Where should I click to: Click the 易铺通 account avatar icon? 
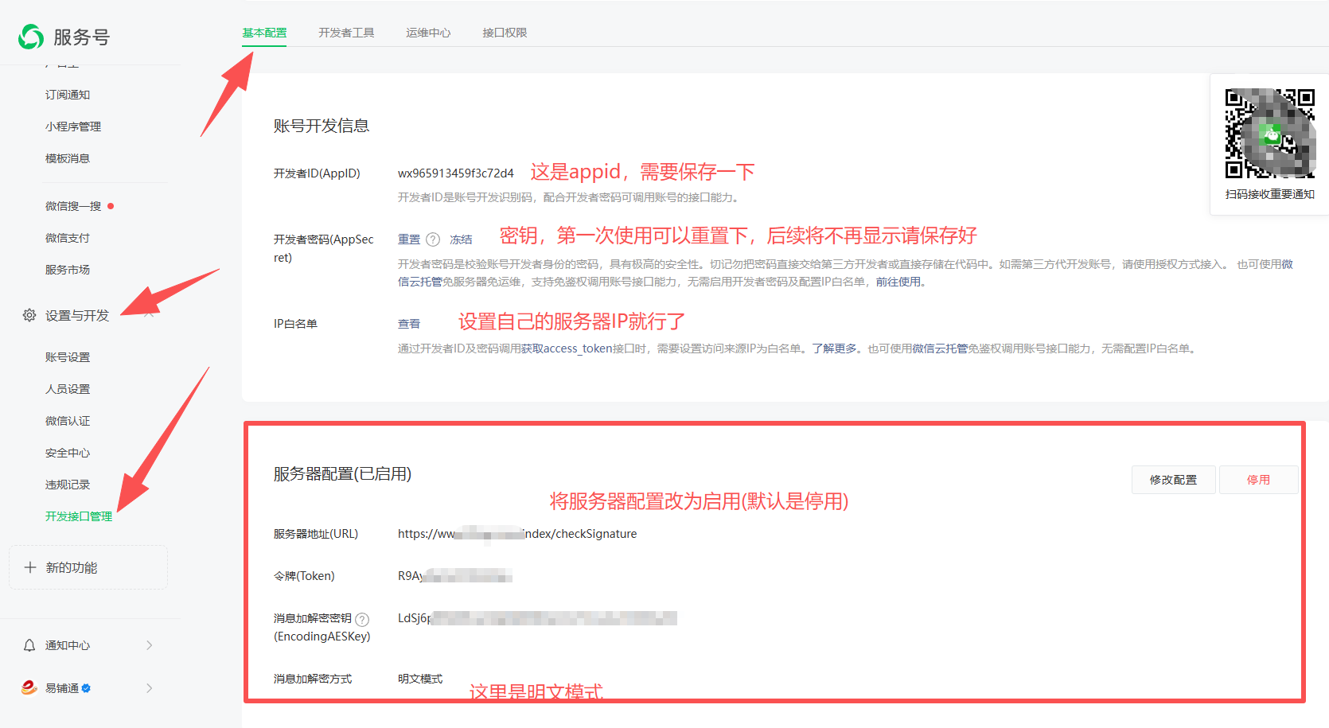[29, 688]
